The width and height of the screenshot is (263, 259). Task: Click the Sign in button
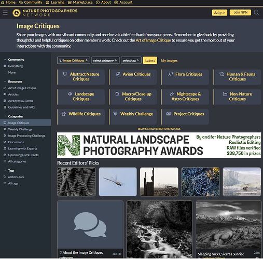click(x=219, y=12)
